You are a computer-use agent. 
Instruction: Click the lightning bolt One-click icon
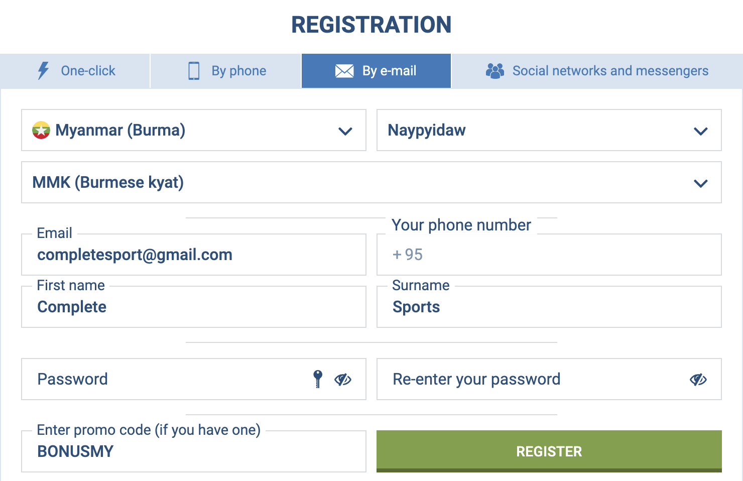click(44, 71)
